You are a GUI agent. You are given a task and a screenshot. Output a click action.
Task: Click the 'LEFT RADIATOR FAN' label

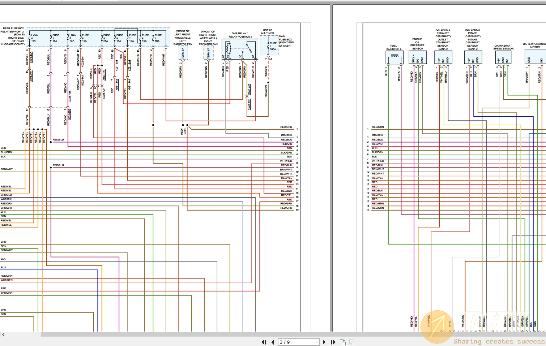(x=183, y=43)
